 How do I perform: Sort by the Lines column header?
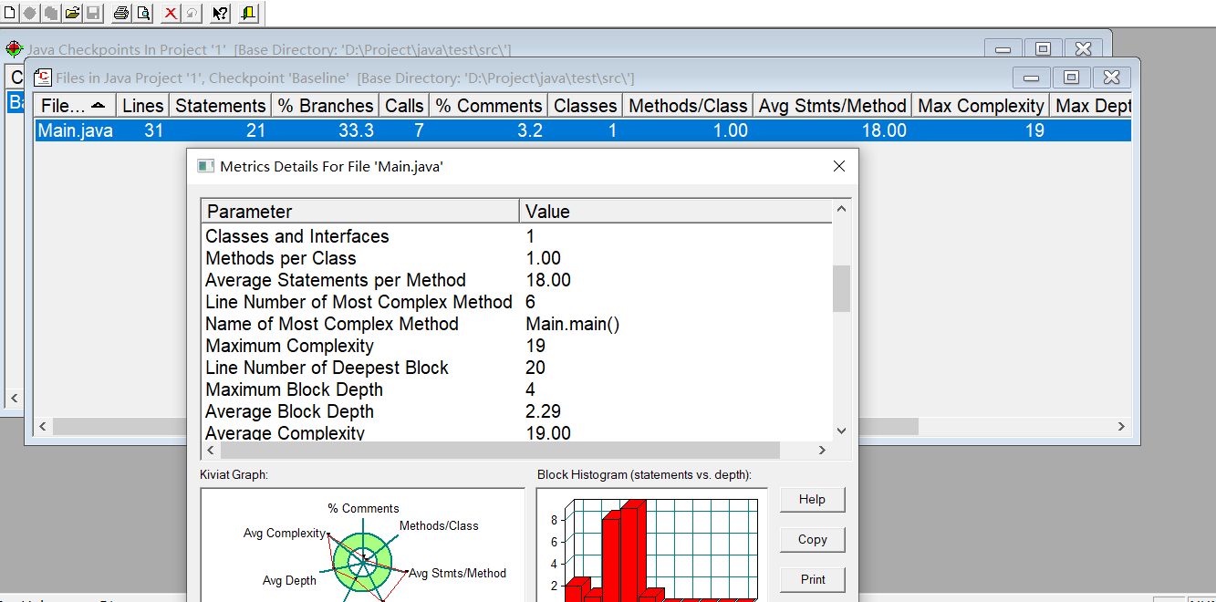pyautogui.click(x=143, y=106)
